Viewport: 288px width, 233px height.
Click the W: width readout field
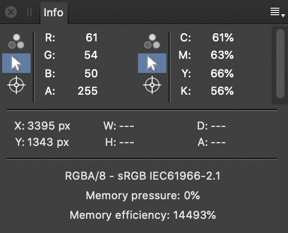click(x=119, y=126)
